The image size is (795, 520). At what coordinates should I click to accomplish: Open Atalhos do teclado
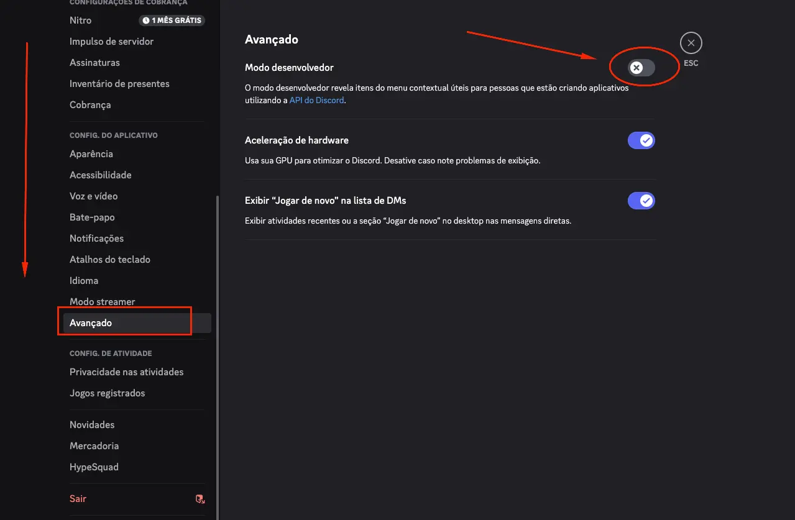tap(110, 259)
